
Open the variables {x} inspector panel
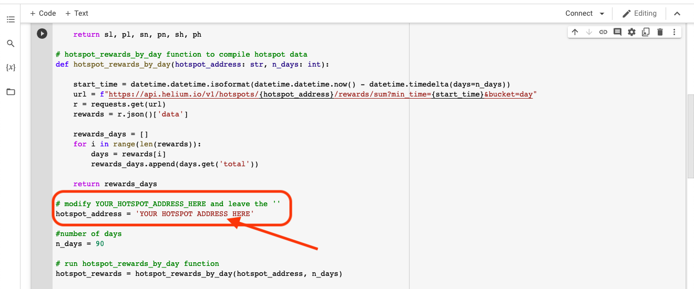pos(11,68)
